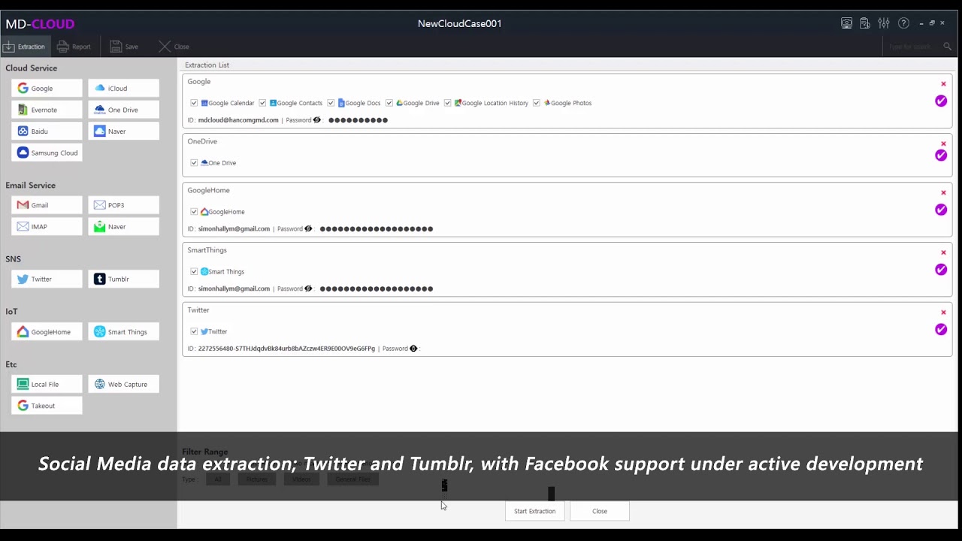Uncheck Google Location History checkbox
Image resolution: width=962 pixels, height=541 pixels.
click(448, 103)
